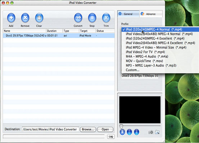Pause the preview video
Image resolution: width=199 pixels, height=143 pixels.
129,132
